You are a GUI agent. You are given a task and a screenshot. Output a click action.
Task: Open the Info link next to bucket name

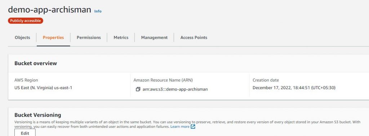click(98, 11)
